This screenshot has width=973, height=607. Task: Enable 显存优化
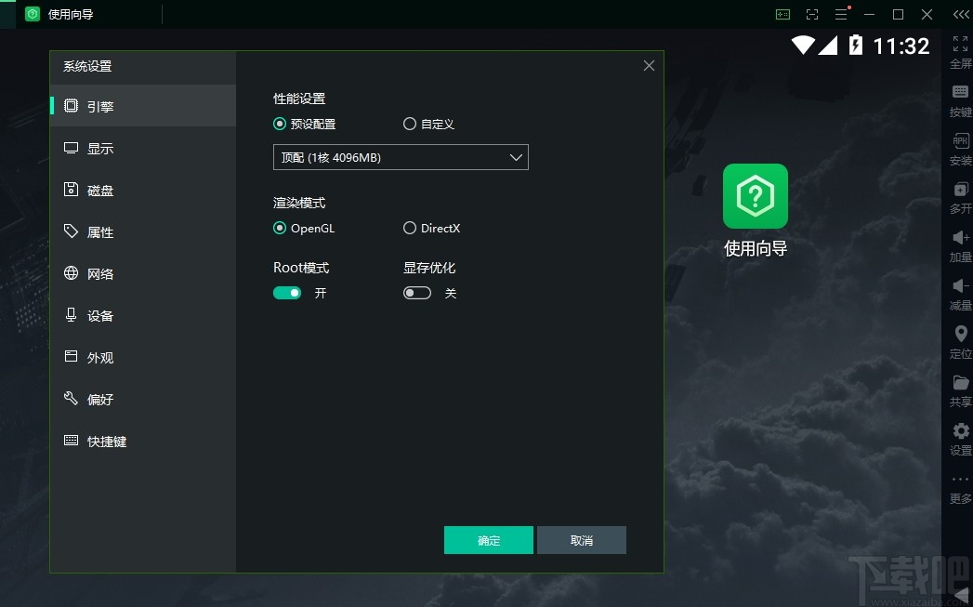coord(416,293)
